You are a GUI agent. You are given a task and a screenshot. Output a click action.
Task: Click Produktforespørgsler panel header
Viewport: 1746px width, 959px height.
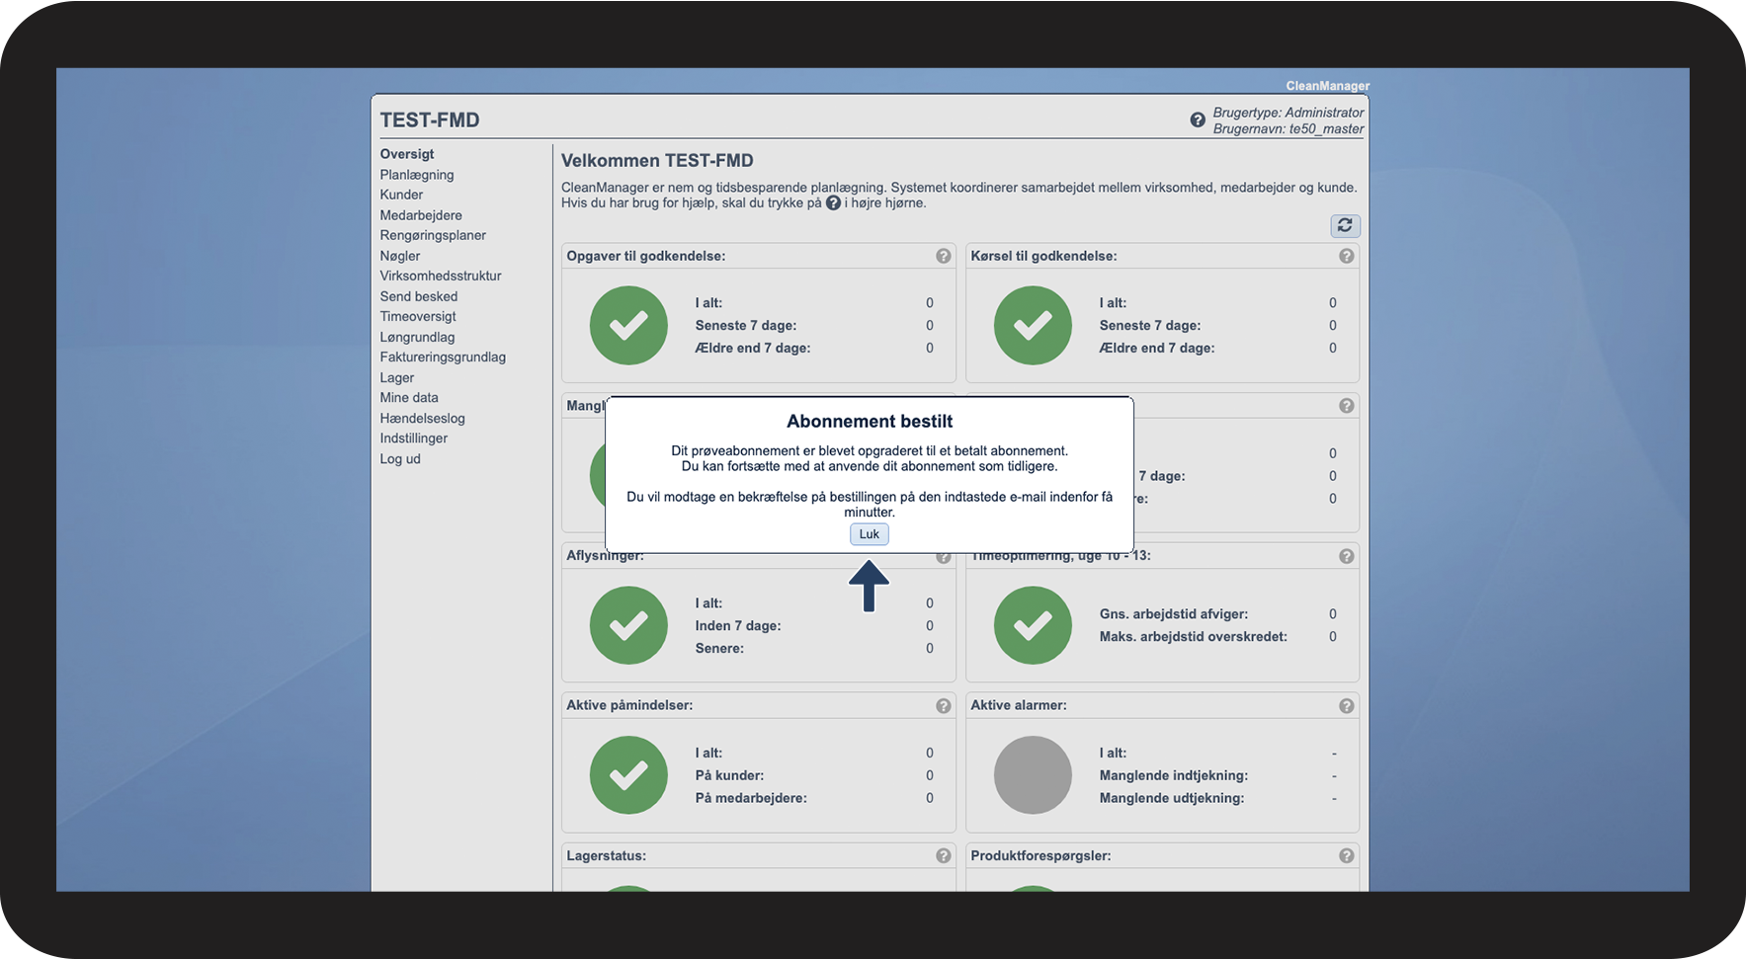pos(1162,856)
